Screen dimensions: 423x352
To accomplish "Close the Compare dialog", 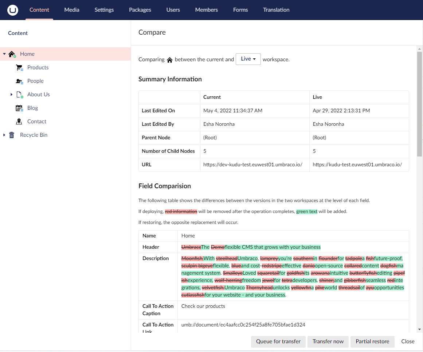I will 408,341.
